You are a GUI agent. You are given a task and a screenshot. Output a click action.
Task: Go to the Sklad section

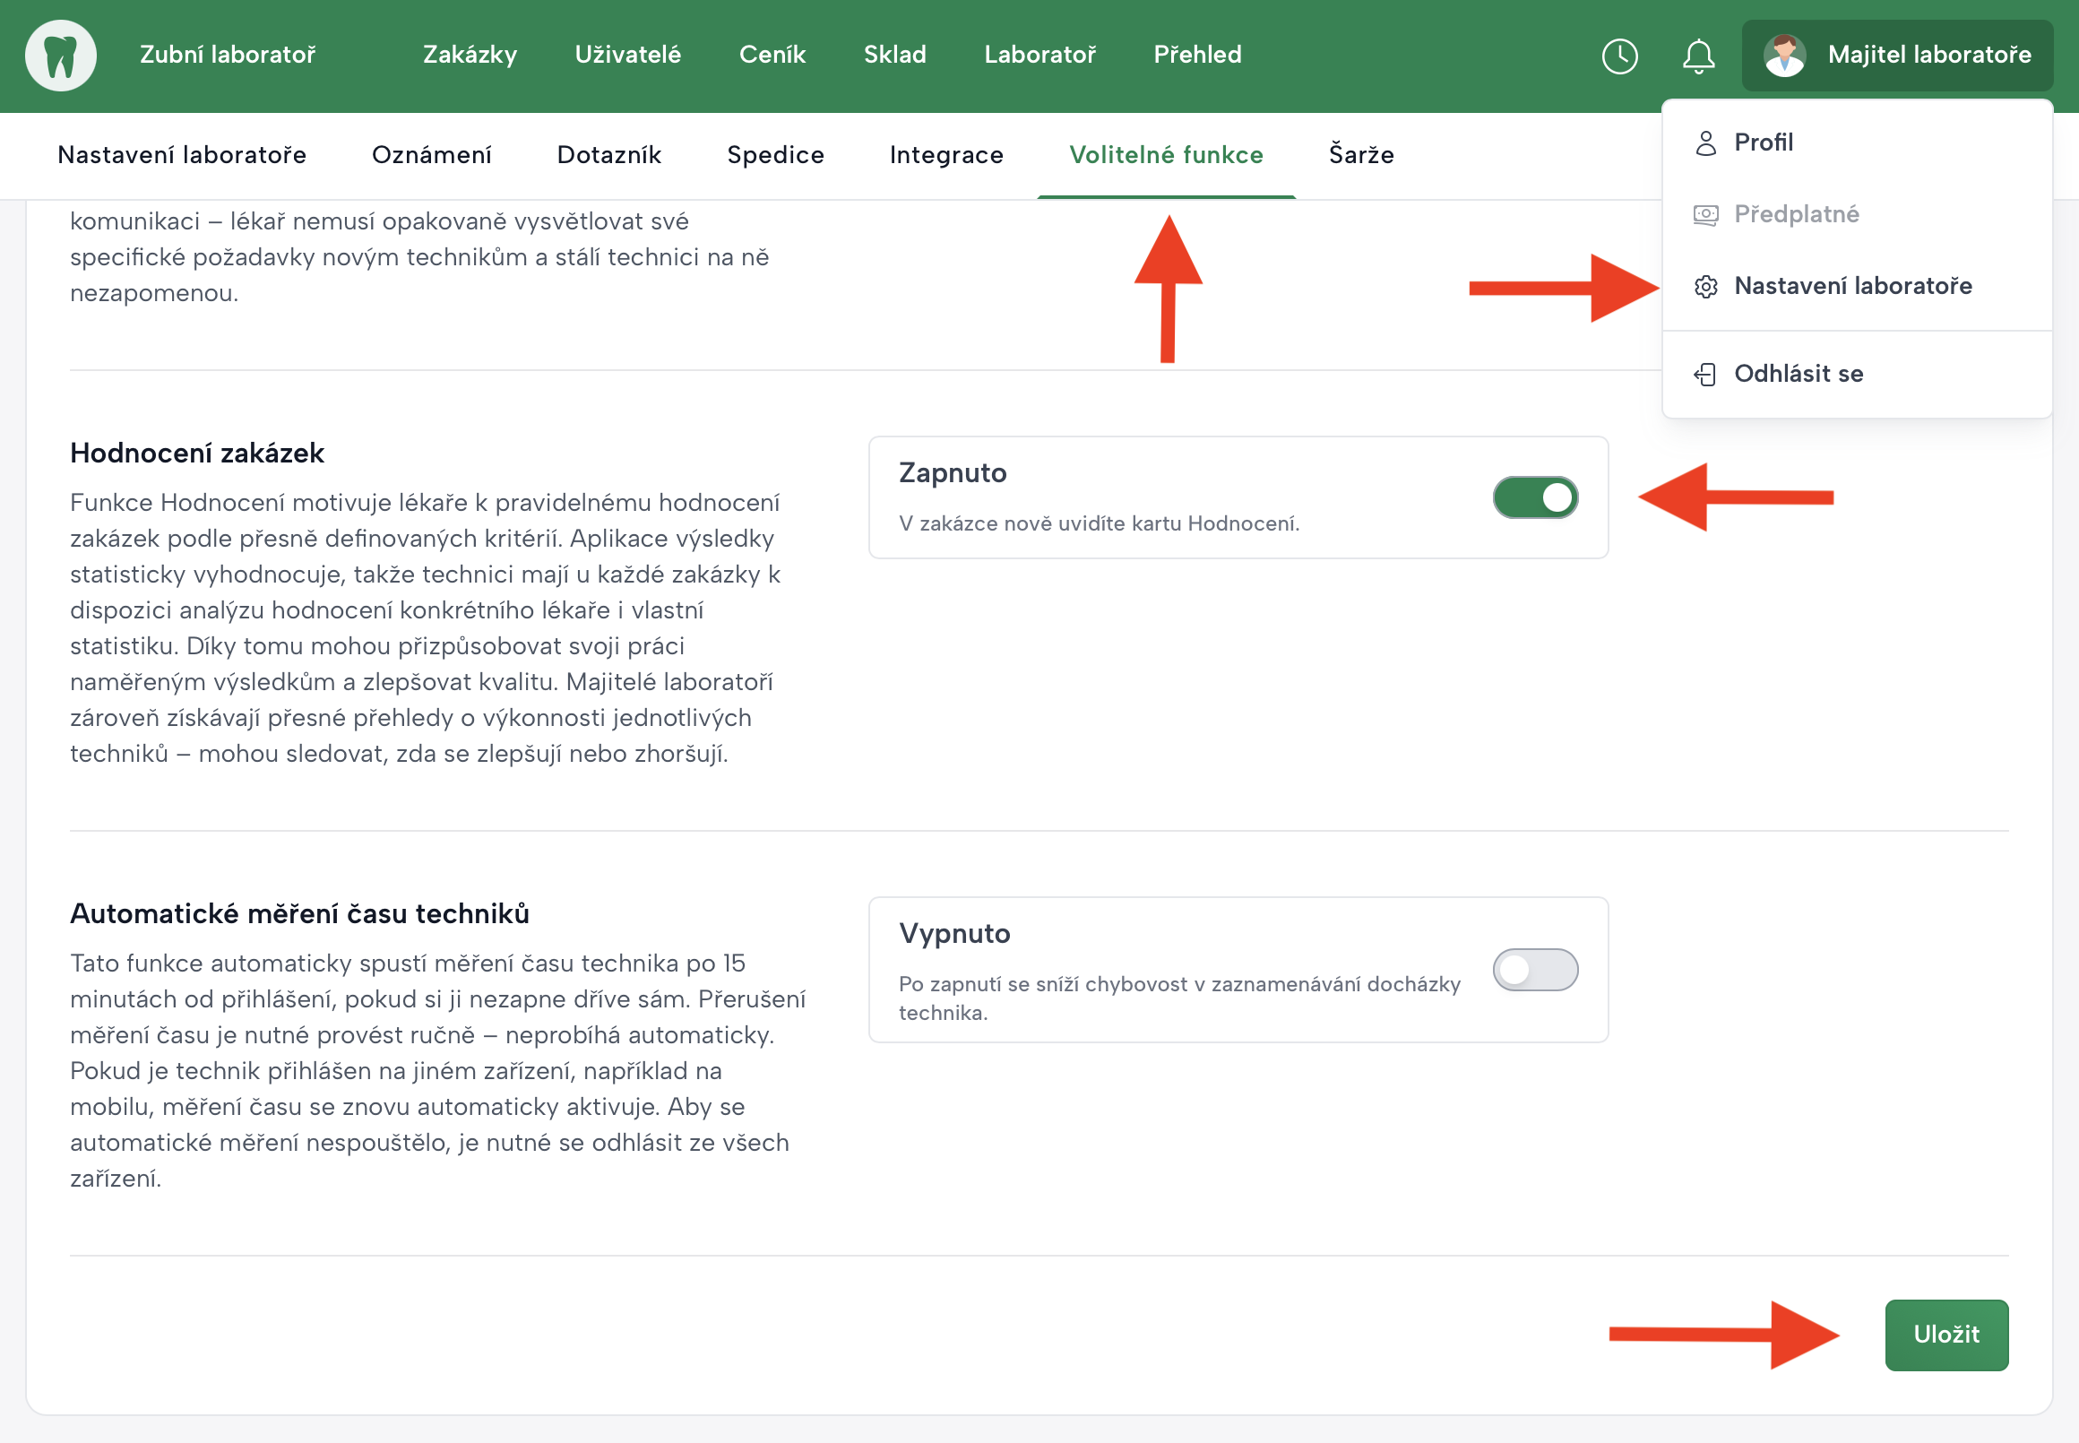pos(894,56)
